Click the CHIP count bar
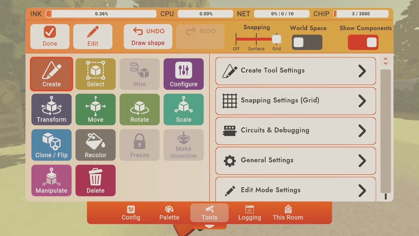This screenshot has height=236, width=419. click(x=361, y=14)
